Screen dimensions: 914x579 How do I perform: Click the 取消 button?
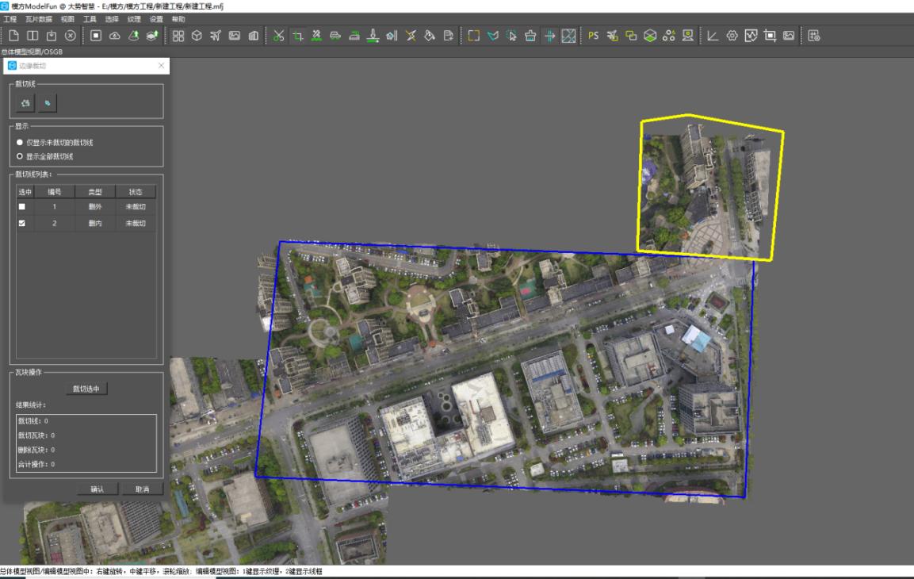[142, 489]
